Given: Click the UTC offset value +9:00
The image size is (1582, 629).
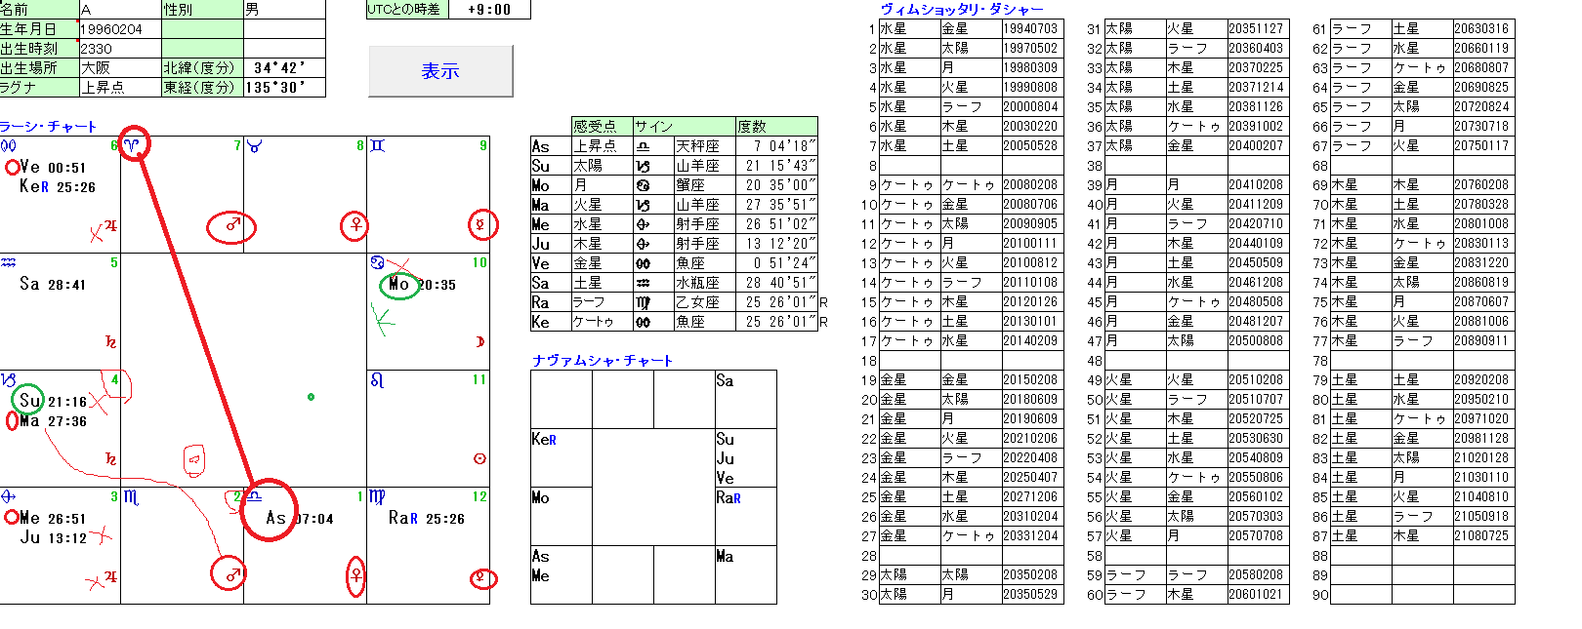Looking at the screenshot, I should click(489, 10).
